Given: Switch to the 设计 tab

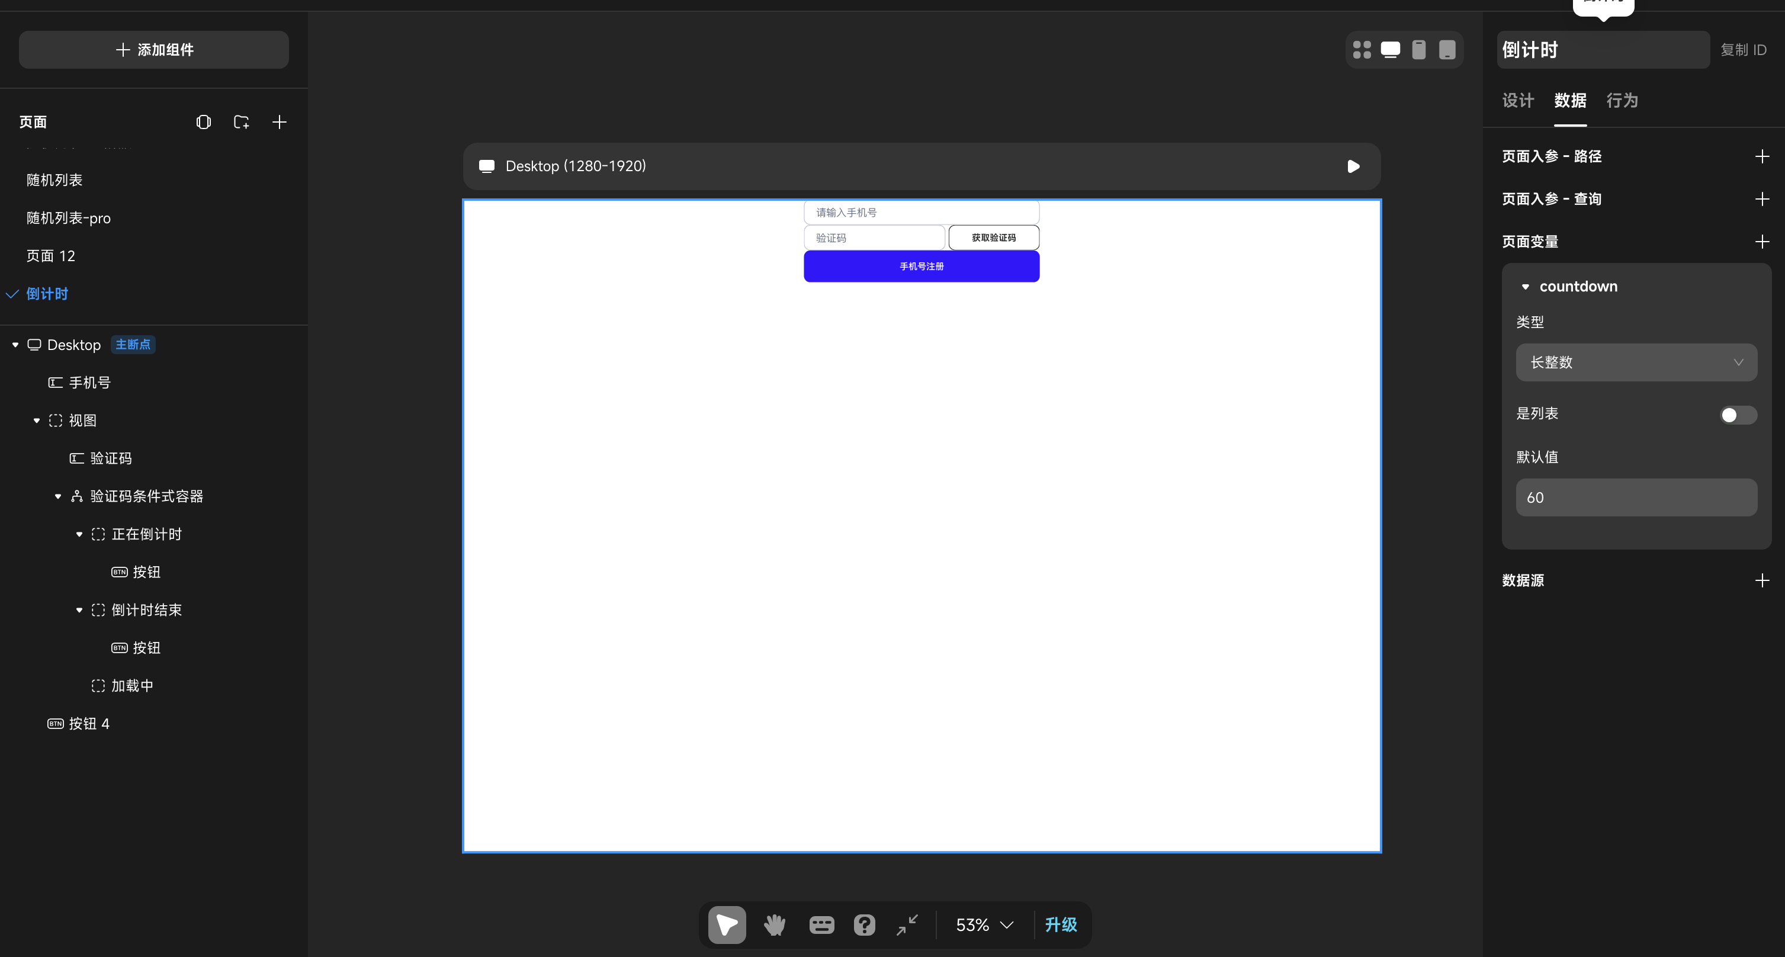Looking at the screenshot, I should pyautogui.click(x=1517, y=101).
